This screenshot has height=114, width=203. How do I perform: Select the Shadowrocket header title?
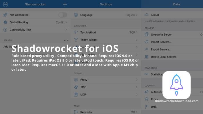(x=35, y=4)
